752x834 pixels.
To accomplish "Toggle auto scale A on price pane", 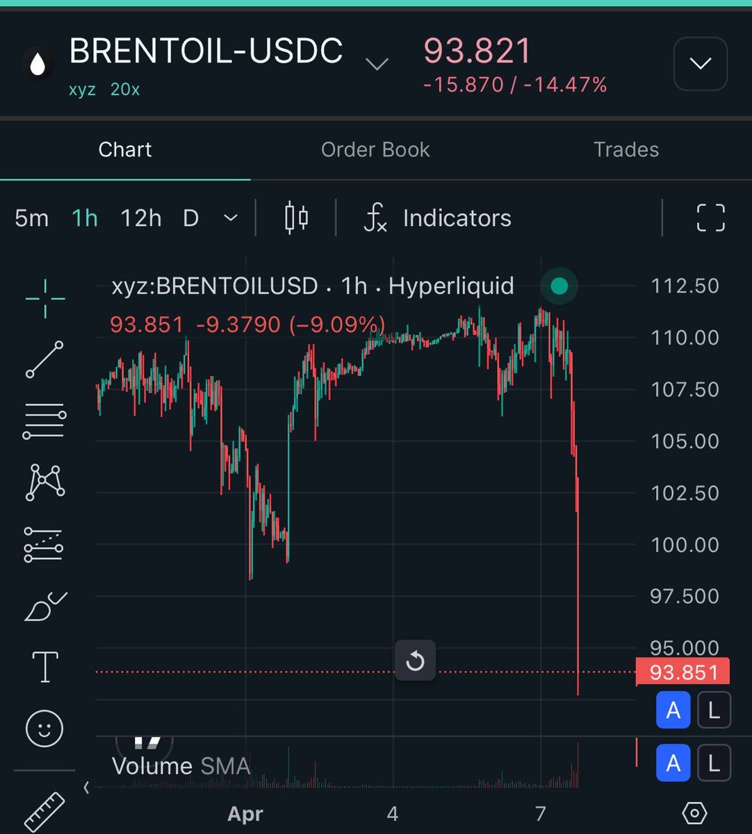I will coord(673,710).
